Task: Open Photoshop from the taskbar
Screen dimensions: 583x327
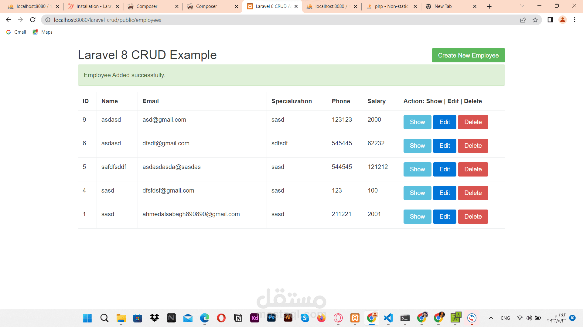Action: (271, 318)
